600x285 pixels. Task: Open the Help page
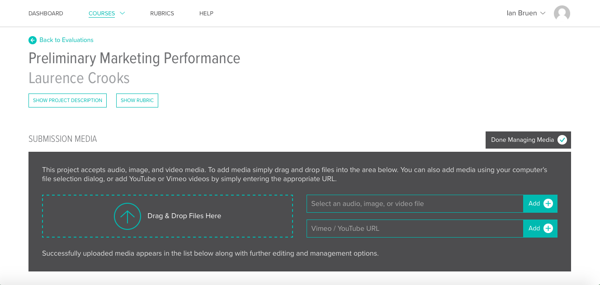[x=206, y=14]
